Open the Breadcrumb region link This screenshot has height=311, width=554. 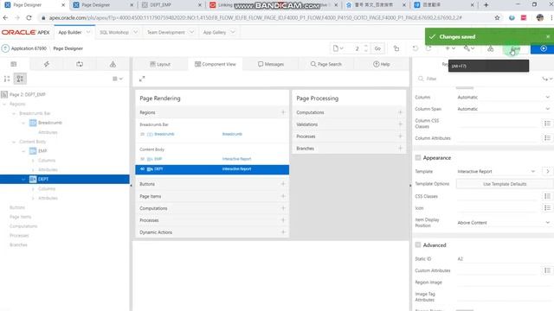point(164,134)
